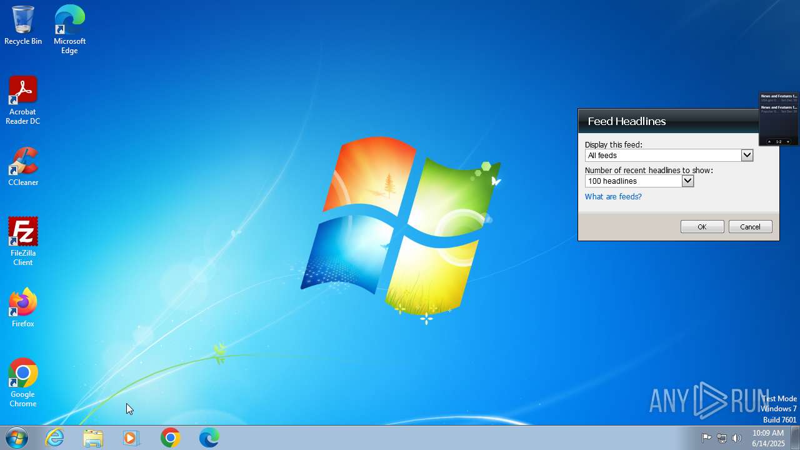Open Microsoft Edge desktop shortcut

click(x=69, y=29)
